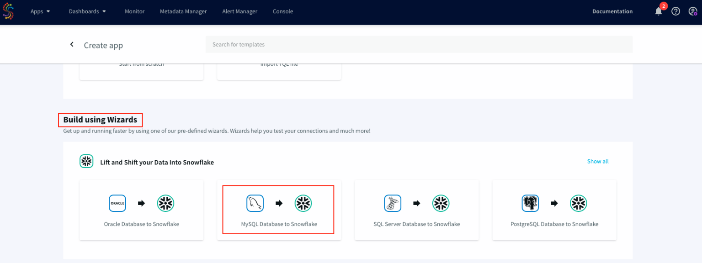Switch to the Console page
The width and height of the screenshot is (702, 263).
click(x=283, y=11)
